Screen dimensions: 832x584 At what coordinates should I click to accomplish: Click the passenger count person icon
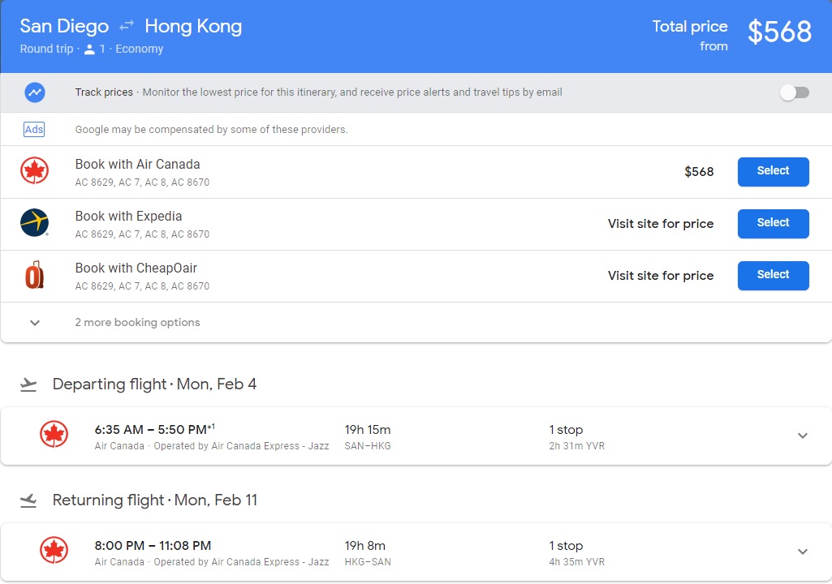click(89, 49)
